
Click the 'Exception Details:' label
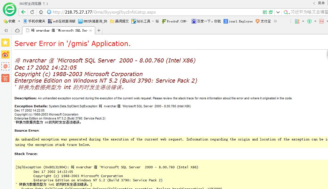[31, 106]
